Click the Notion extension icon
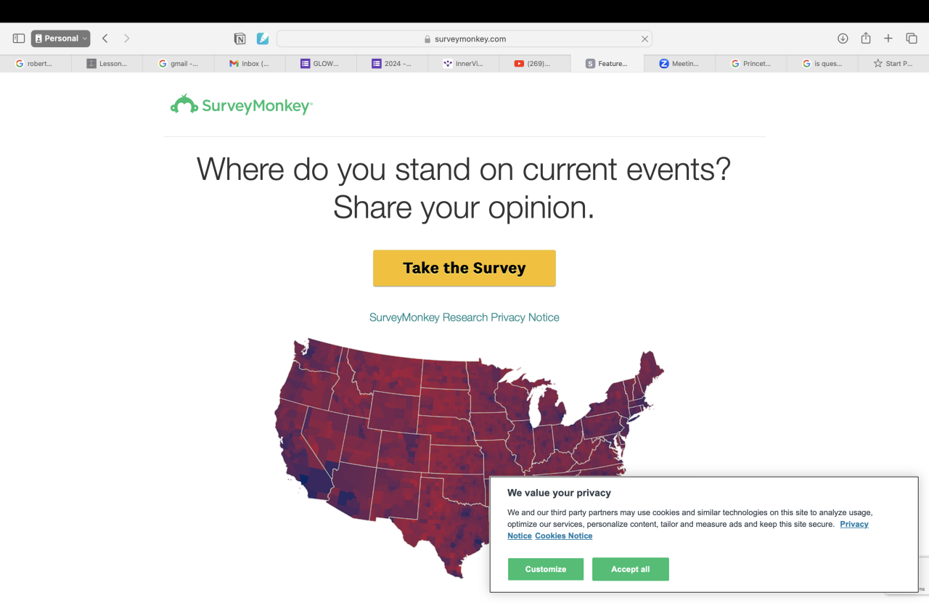The width and height of the screenshot is (929, 603). click(x=240, y=38)
